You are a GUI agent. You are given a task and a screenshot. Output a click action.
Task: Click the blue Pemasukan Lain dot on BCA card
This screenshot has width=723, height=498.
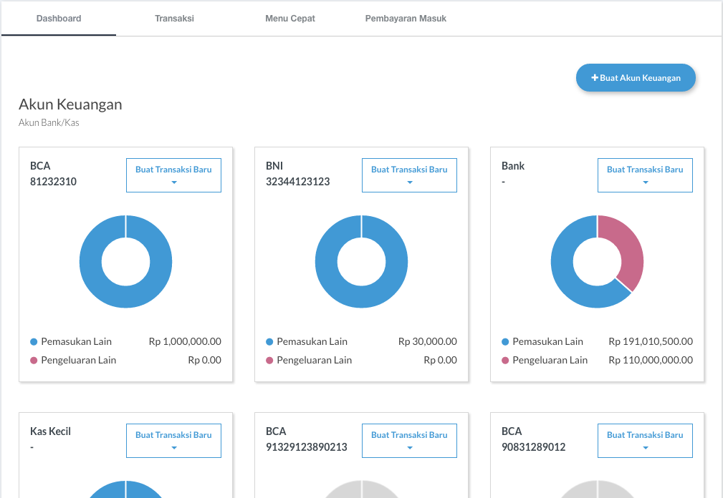(x=34, y=342)
